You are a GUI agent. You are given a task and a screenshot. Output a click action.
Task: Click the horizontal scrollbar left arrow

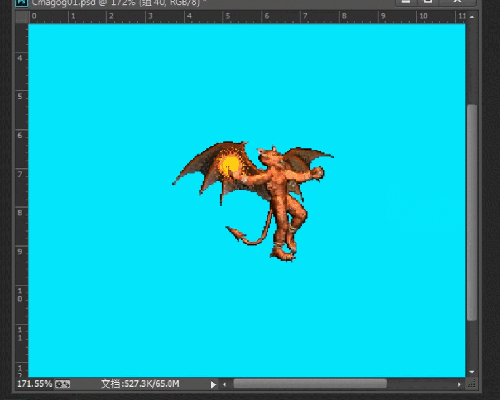(x=224, y=384)
